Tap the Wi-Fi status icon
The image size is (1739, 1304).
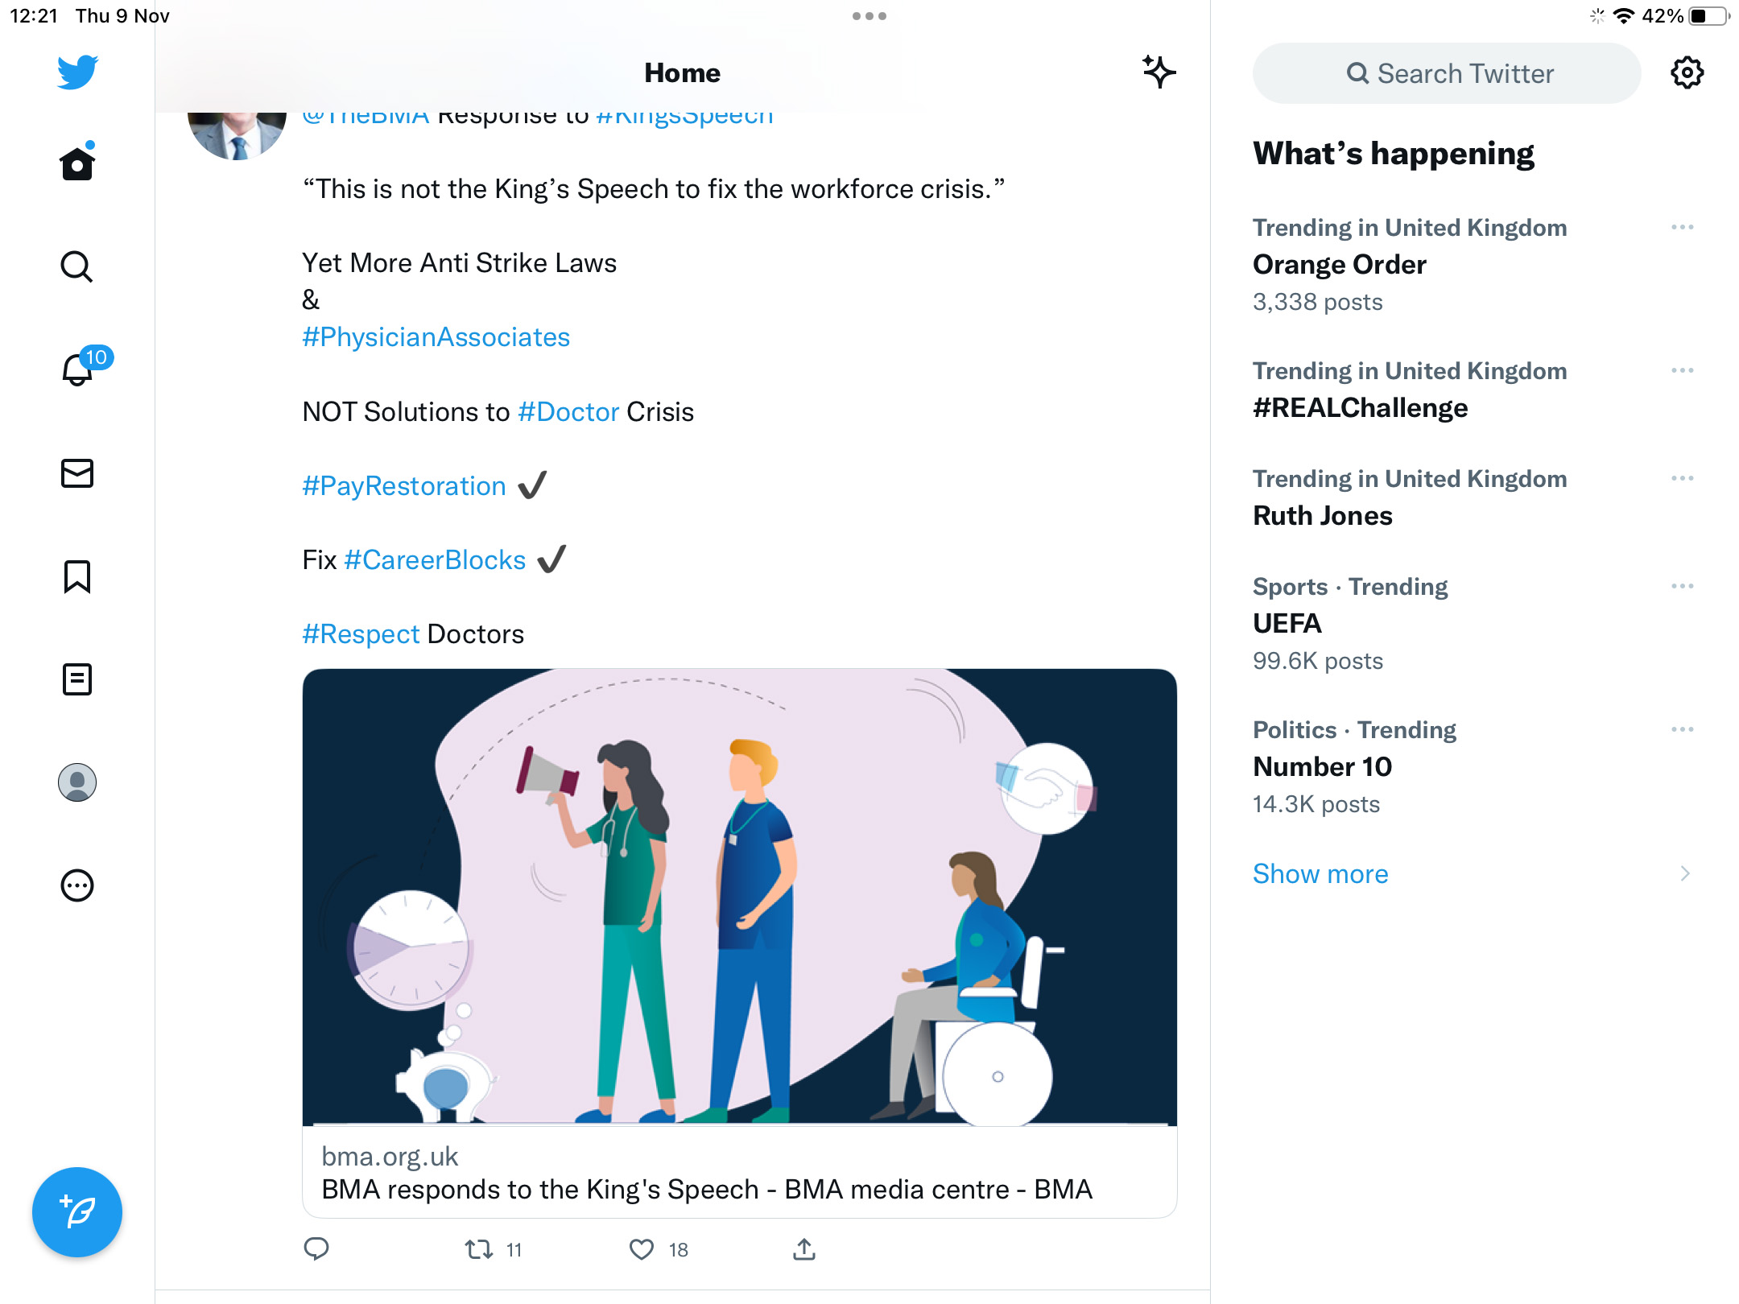1624,16
